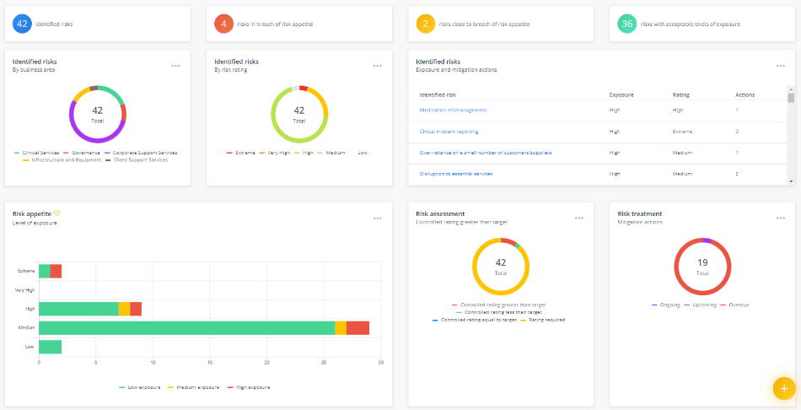Click the Risk appetite help info icon
The width and height of the screenshot is (801, 410).
(56, 213)
